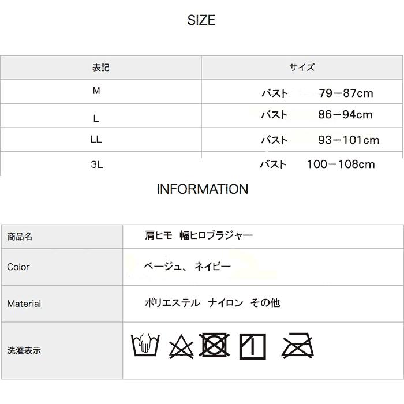Select the do-not-bleach crossed triangle icon

(181, 347)
